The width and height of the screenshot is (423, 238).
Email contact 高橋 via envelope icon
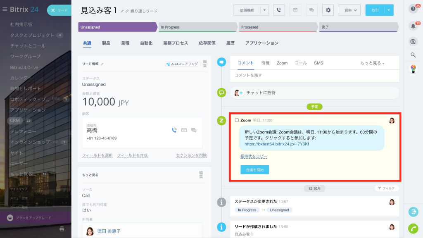tap(184, 130)
